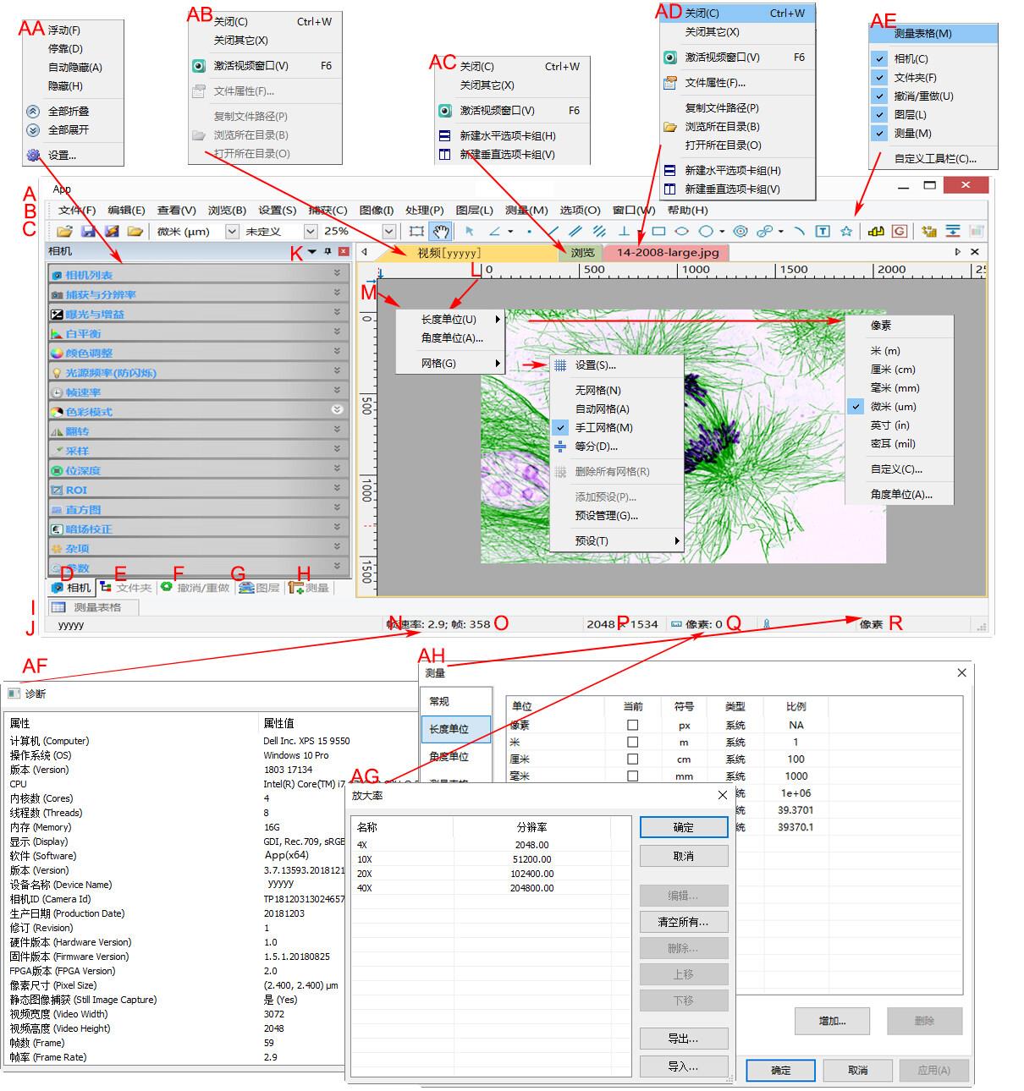Expand the 色彩模式 section
This screenshot has width=1024, height=1091.
point(198,411)
